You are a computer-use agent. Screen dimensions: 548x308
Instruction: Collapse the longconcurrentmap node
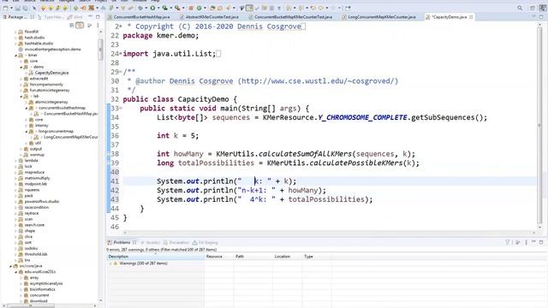(x=27, y=131)
